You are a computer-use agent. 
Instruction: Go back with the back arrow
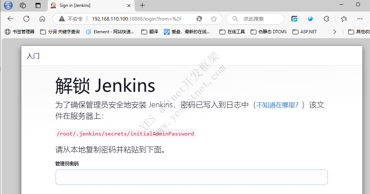pos(10,19)
